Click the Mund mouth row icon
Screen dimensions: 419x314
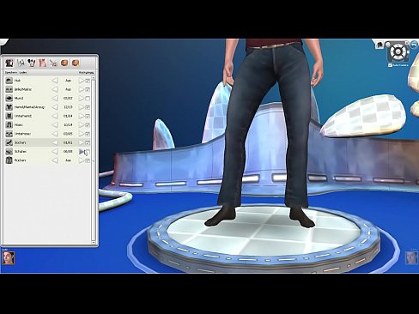click(9, 98)
